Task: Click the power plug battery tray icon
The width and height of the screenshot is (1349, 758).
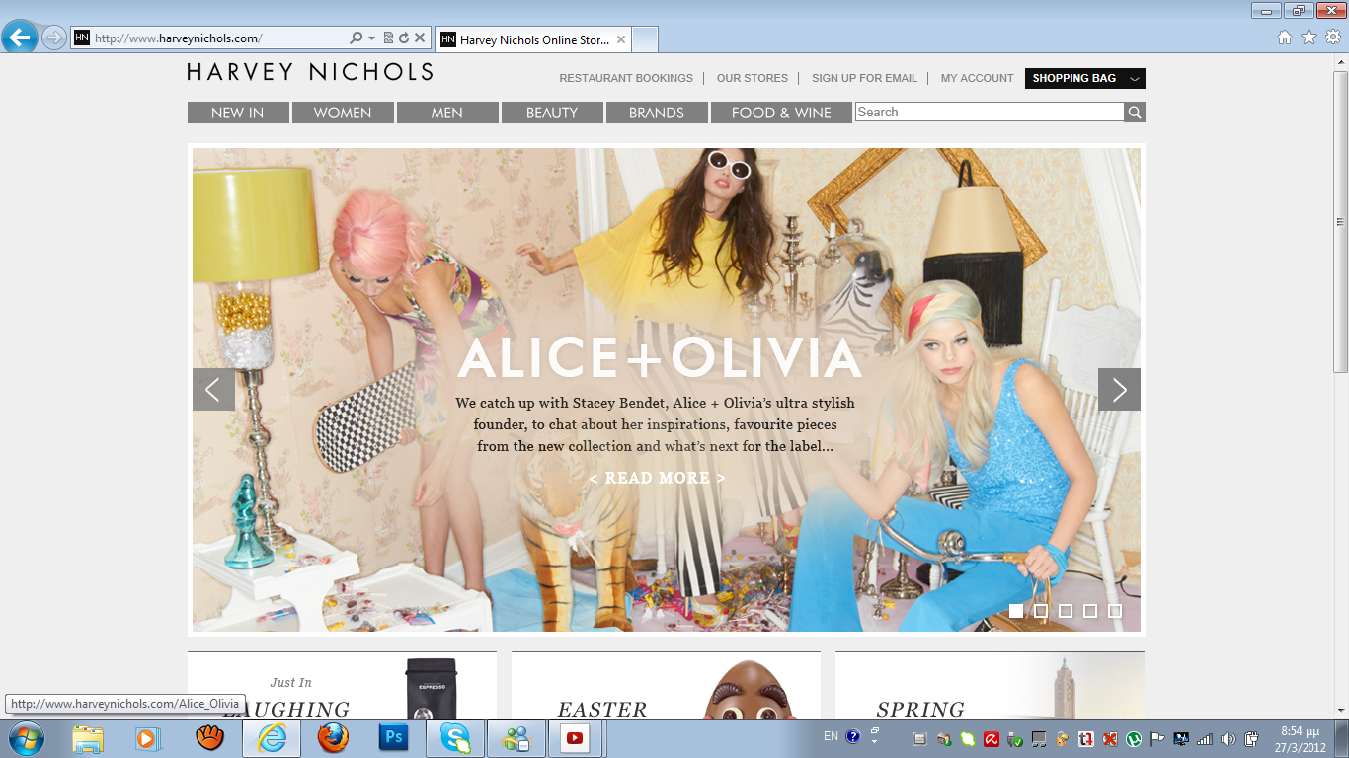Action: pyautogui.click(x=1252, y=739)
